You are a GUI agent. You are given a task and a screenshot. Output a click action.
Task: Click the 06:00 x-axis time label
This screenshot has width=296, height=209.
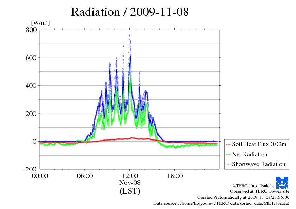click(x=85, y=176)
